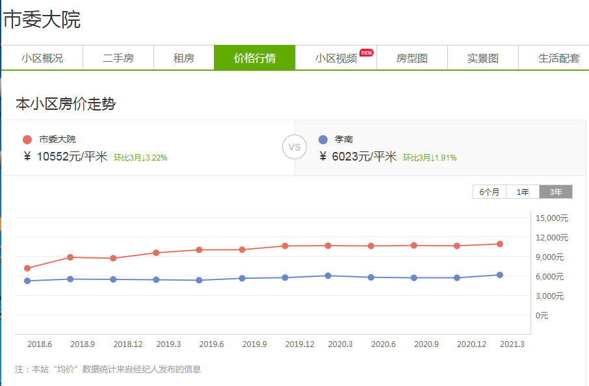
Task: Open the 实景图 tab
Action: (483, 58)
